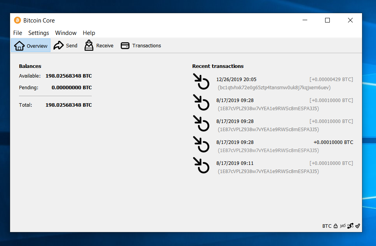
Task: Select the 8/17/2019 09:11 transaction
Action: [235, 163]
